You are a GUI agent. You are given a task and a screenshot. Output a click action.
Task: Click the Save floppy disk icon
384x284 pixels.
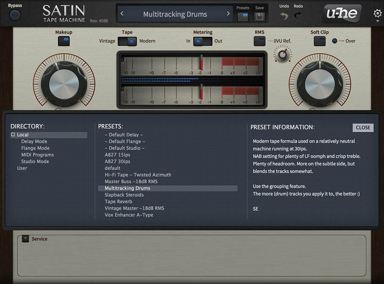tap(260, 17)
